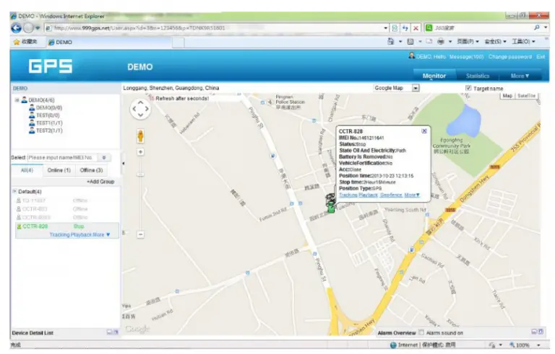Click the name/IMEI search input field
555x354 pixels.
(62, 158)
